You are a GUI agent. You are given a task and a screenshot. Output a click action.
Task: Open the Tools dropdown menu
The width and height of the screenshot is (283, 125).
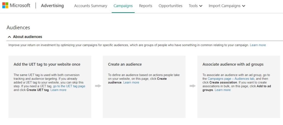point(195,6)
